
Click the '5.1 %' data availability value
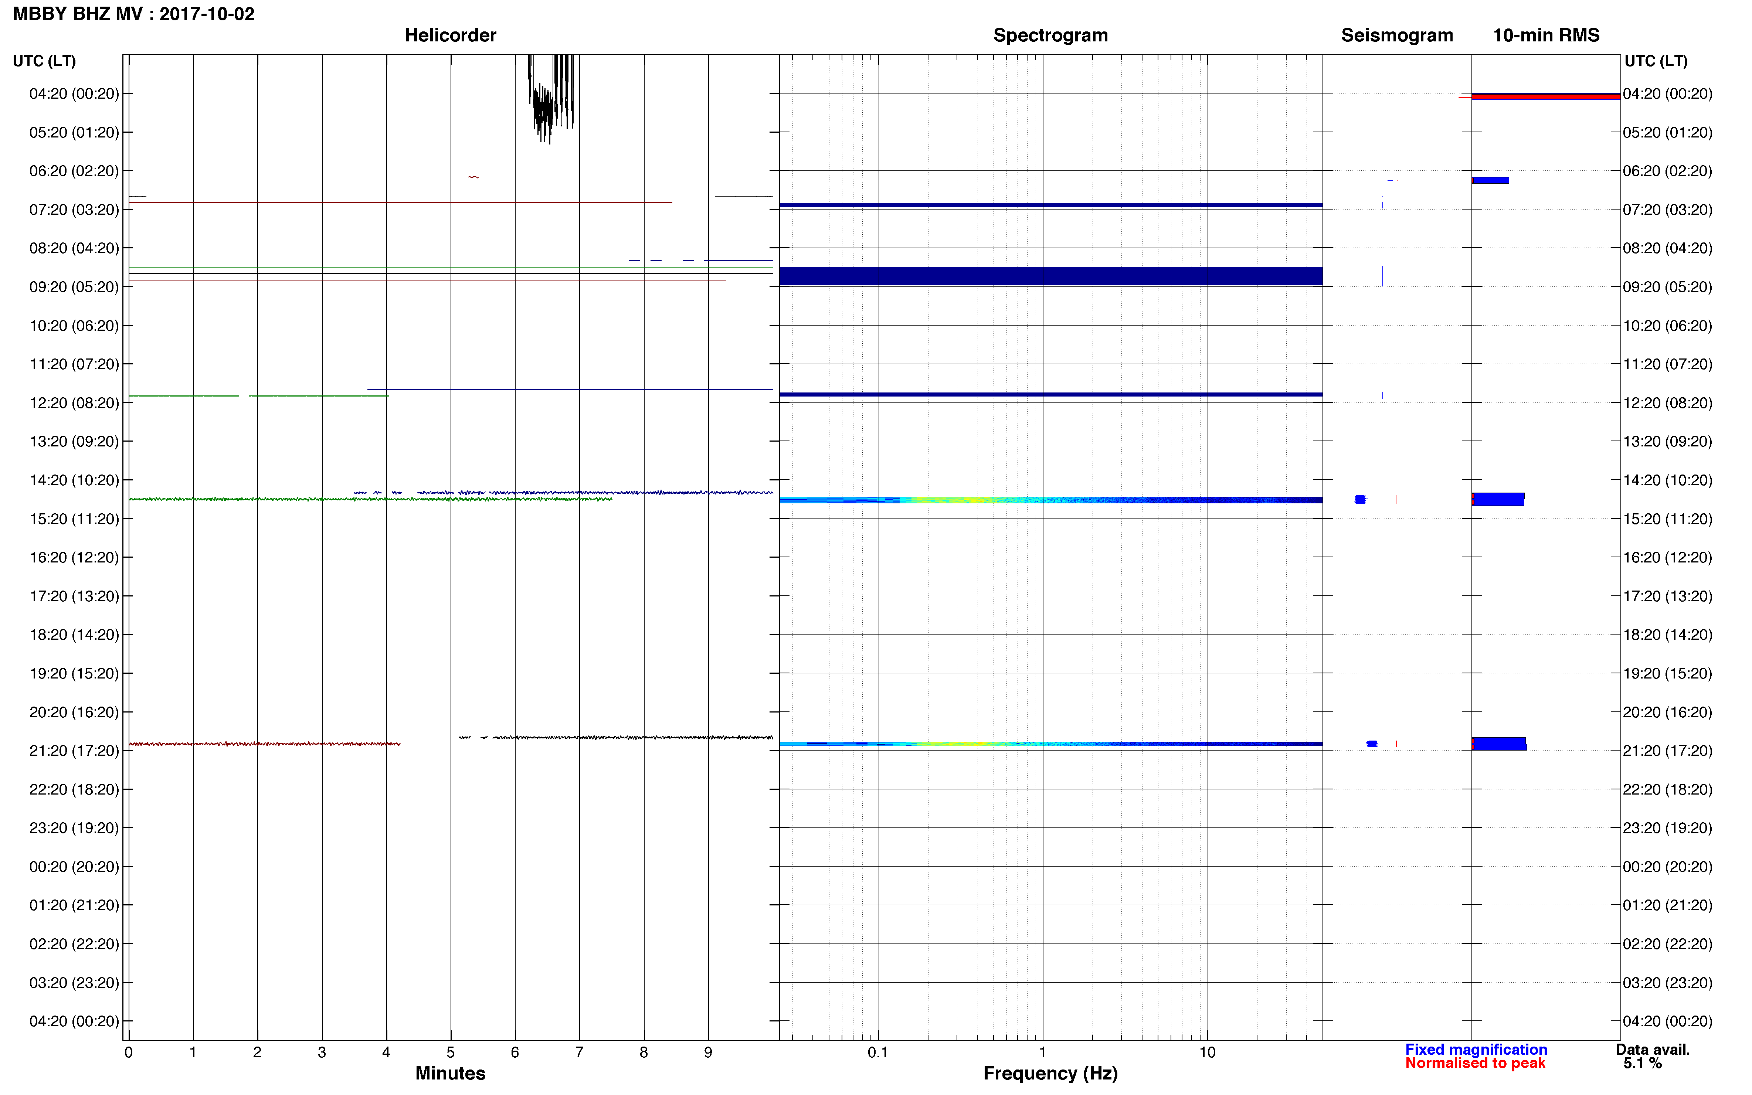coord(1643,1063)
